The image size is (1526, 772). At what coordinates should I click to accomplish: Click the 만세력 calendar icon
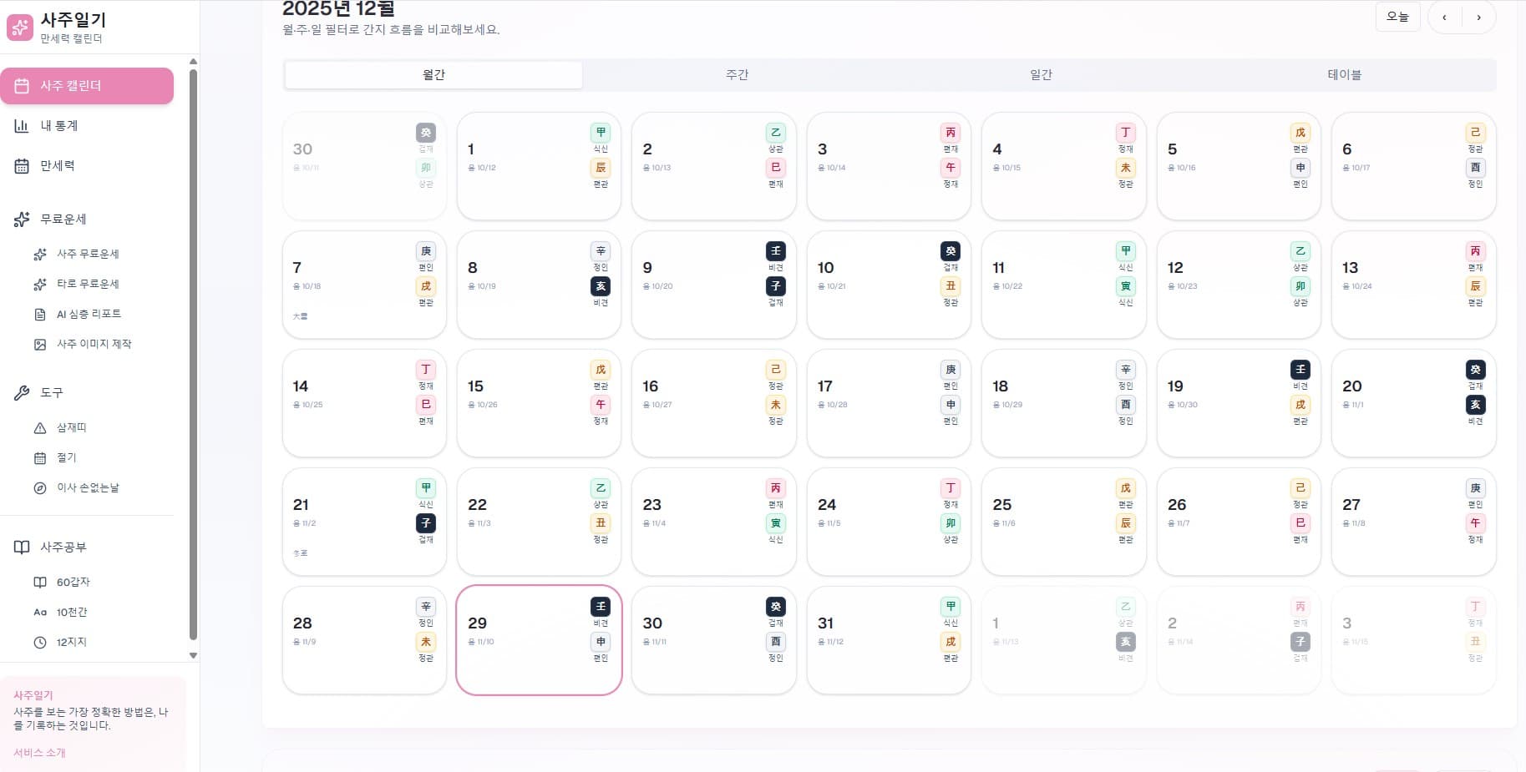coord(22,166)
